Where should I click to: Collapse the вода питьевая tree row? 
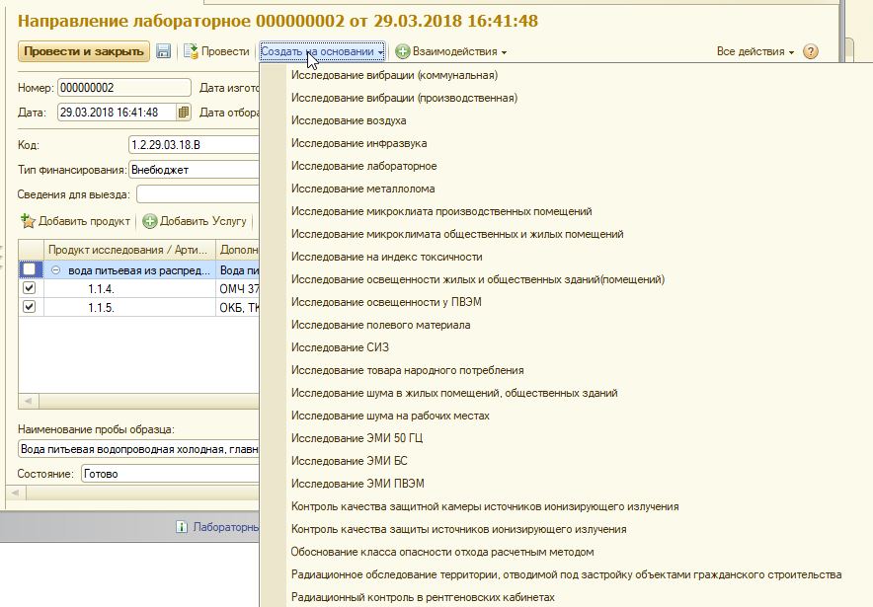56,269
